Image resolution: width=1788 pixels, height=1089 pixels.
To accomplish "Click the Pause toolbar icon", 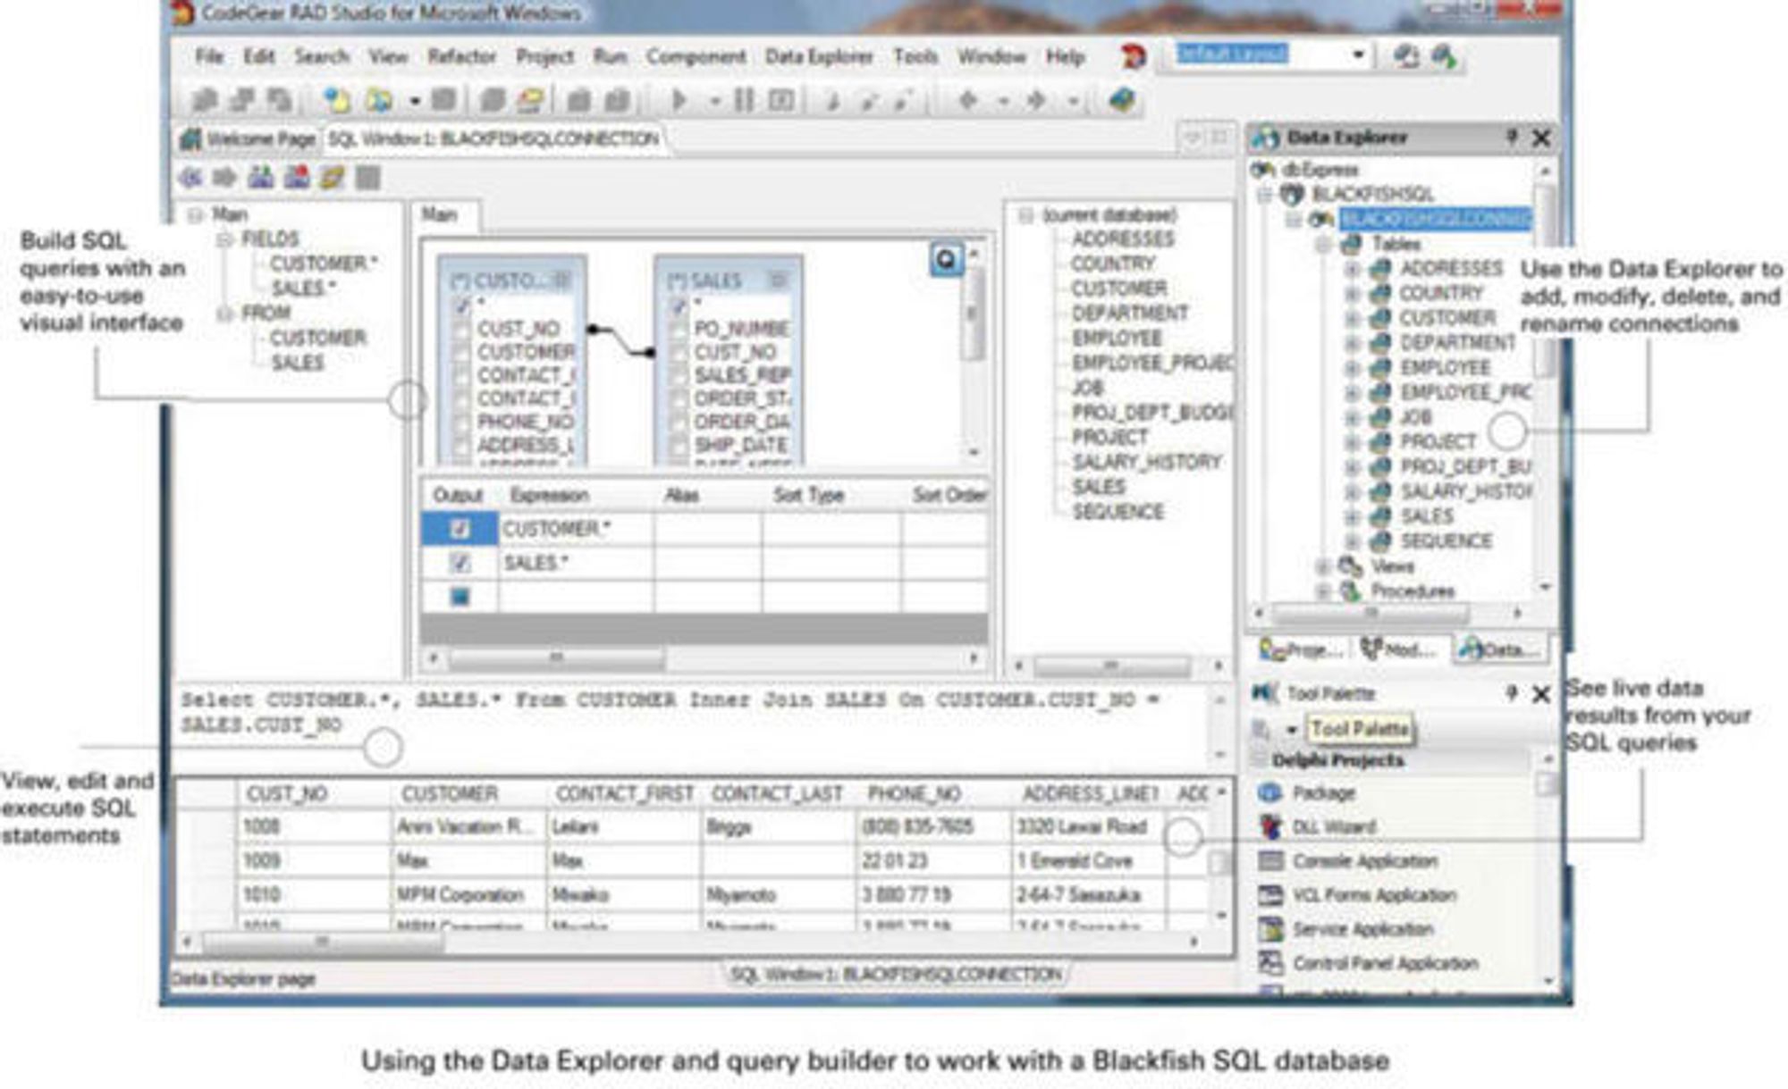I will [743, 100].
